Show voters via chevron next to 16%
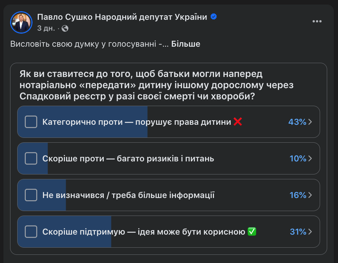 point(310,195)
